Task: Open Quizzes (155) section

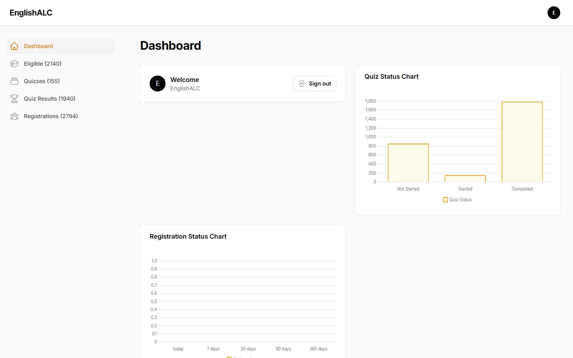Action: point(61,81)
